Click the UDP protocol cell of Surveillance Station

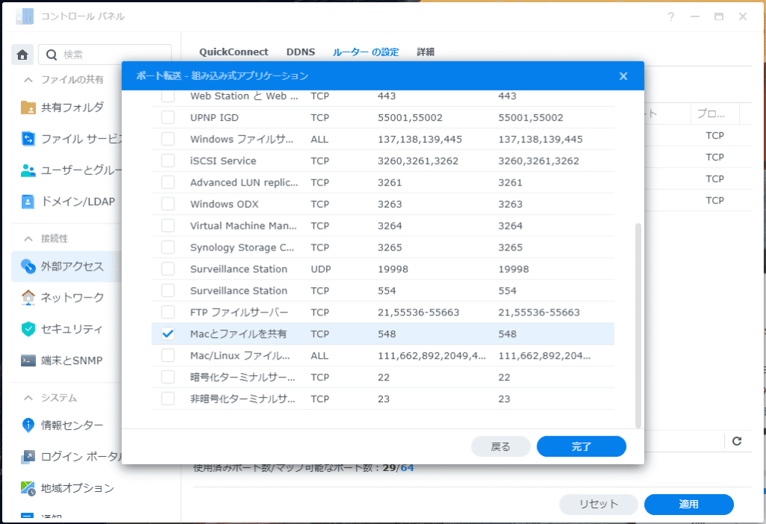tap(320, 269)
